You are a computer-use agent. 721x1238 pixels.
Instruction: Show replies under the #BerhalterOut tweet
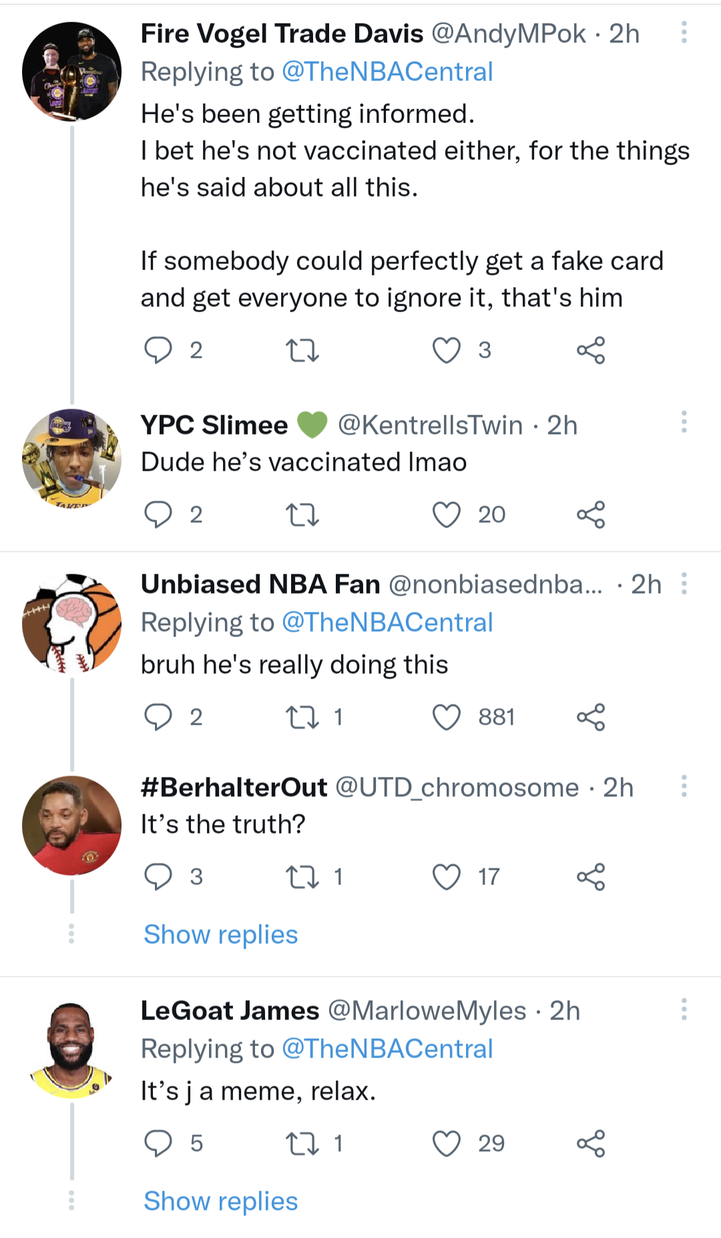(220, 935)
